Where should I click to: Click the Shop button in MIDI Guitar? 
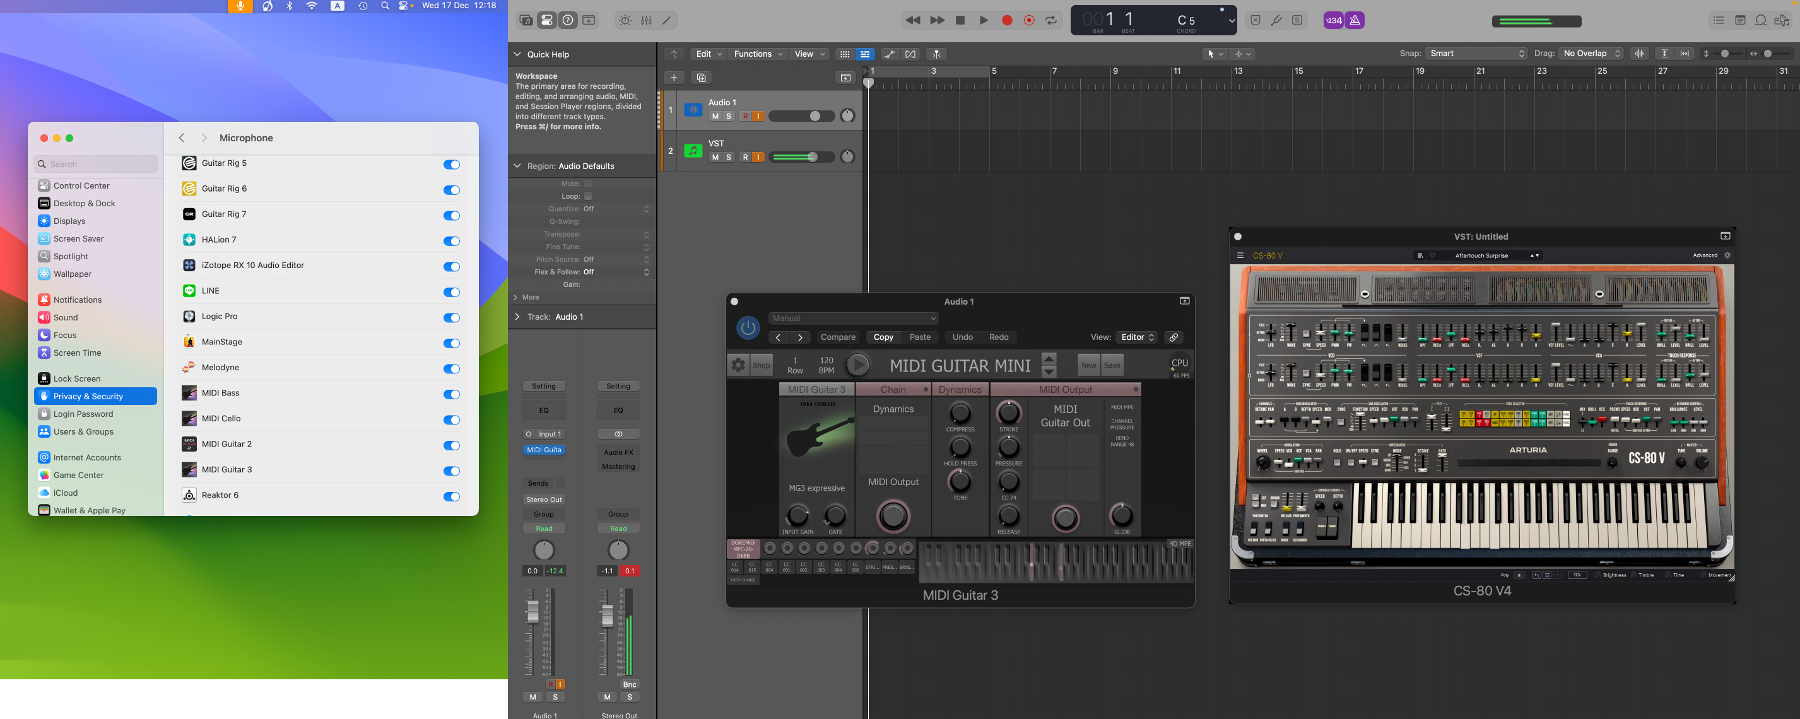(x=760, y=365)
